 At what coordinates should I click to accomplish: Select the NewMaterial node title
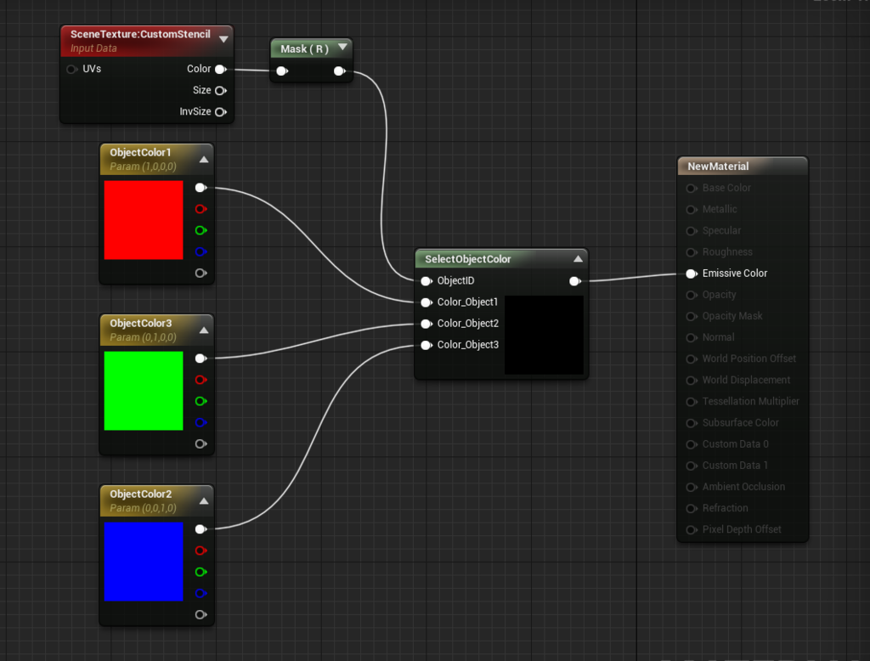pos(718,166)
